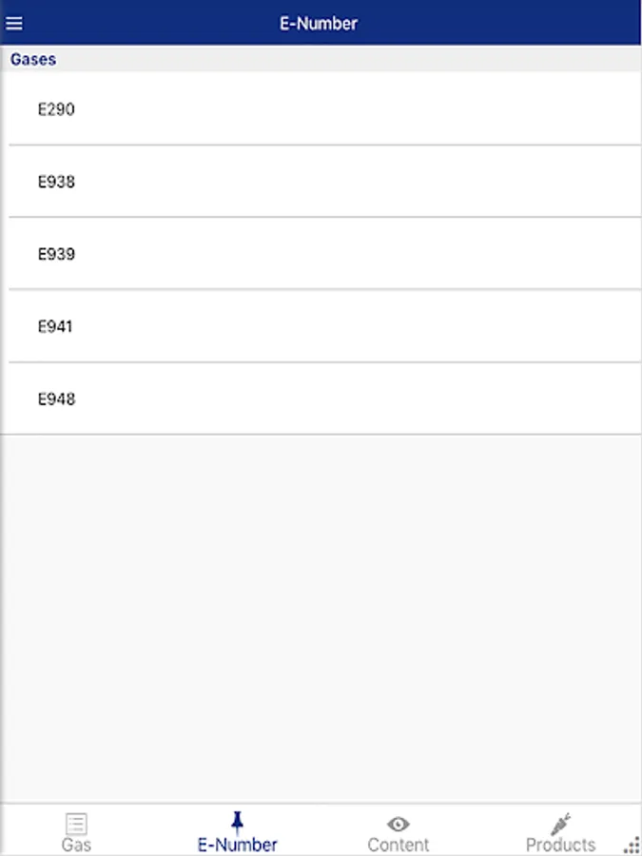Switch to the Gas tab label

point(76,845)
